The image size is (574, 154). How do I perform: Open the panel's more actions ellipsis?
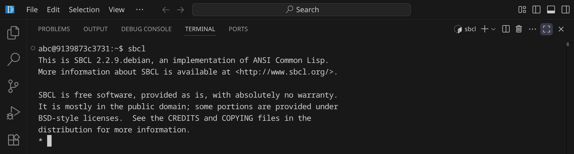click(x=532, y=29)
